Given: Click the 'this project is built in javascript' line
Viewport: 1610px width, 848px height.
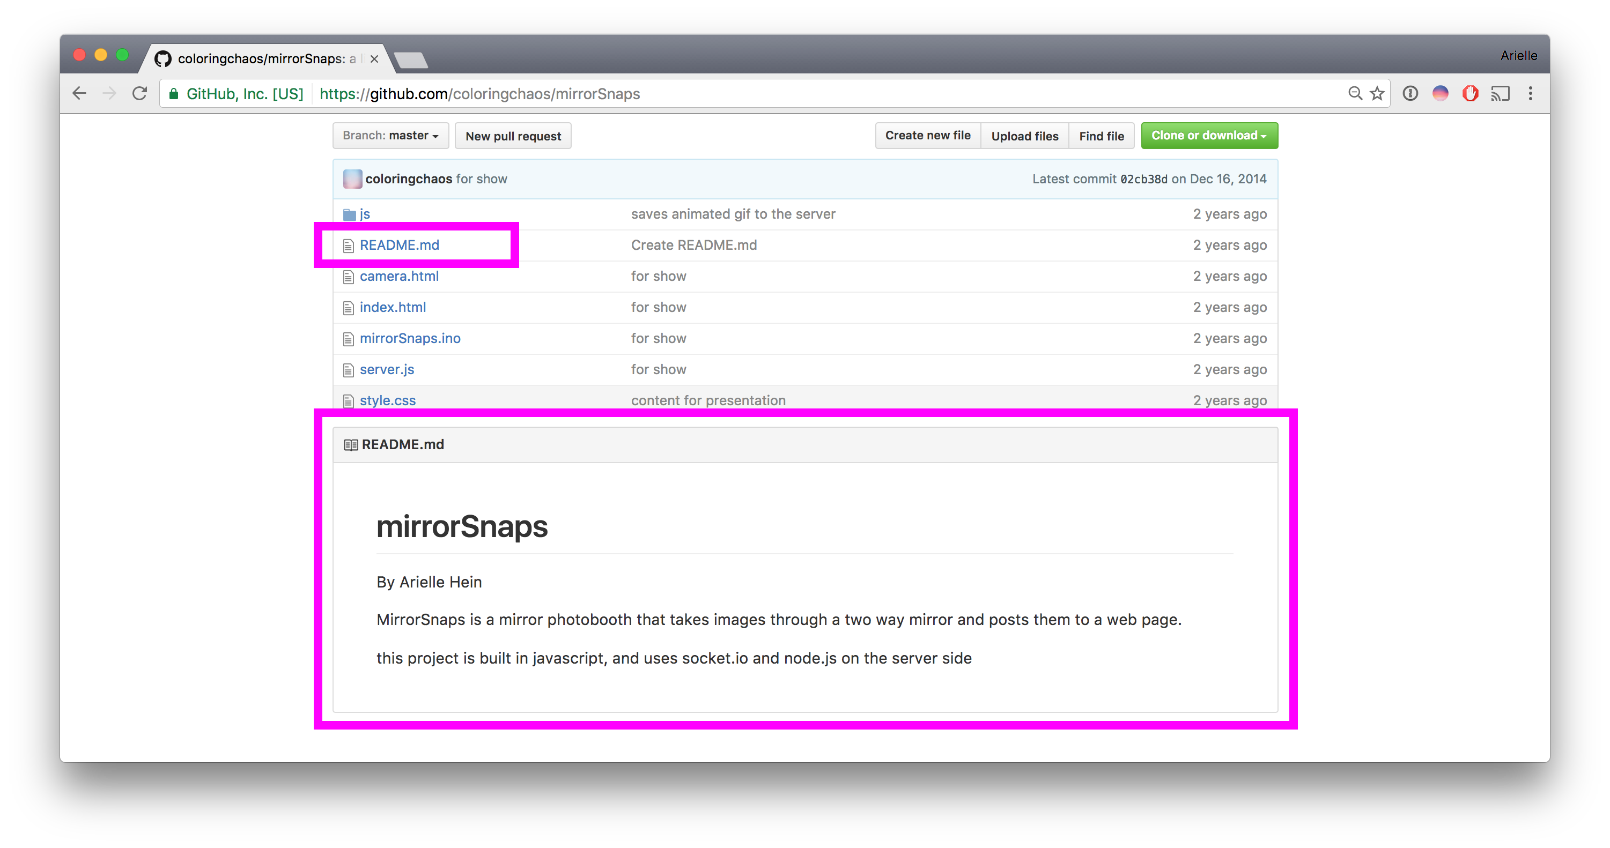Looking at the screenshot, I should pyautogui.click(x=674, y=658).
